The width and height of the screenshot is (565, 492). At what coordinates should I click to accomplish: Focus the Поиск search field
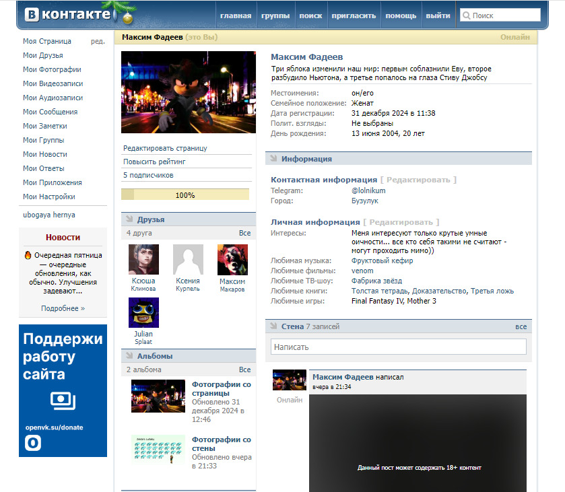coord(500,15)
